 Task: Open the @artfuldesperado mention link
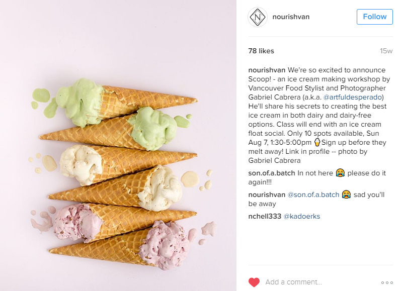[353, 98]
